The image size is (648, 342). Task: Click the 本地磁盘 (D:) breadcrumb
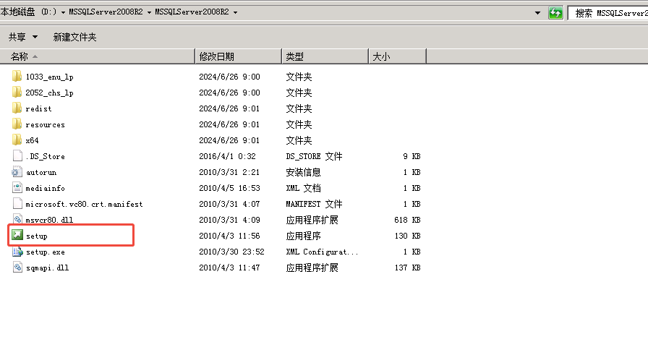pyautogui.click(x=28, y=12)
